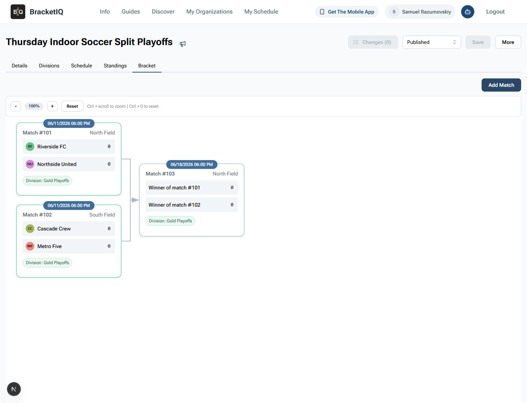Click Match #103 Division: Gold Playoffs tag
Screen dimensions: 527x403
171,221
